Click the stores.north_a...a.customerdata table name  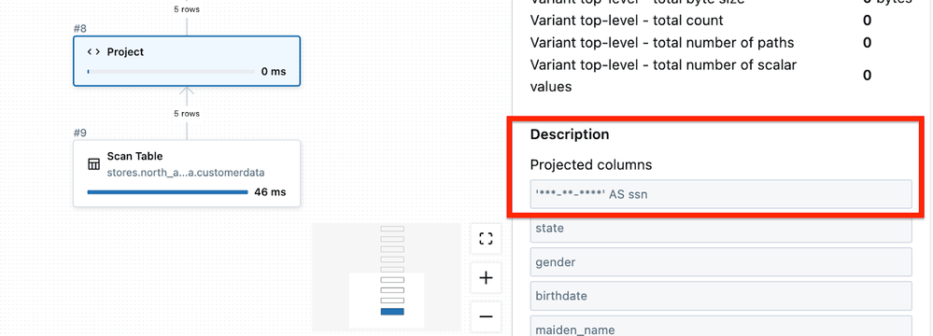[186, 173]
